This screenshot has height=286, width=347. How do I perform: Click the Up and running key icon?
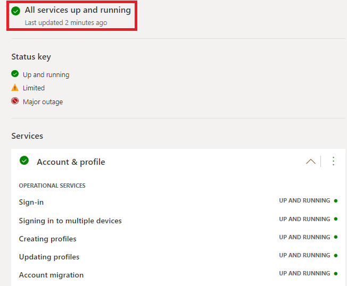pos(15,74)
